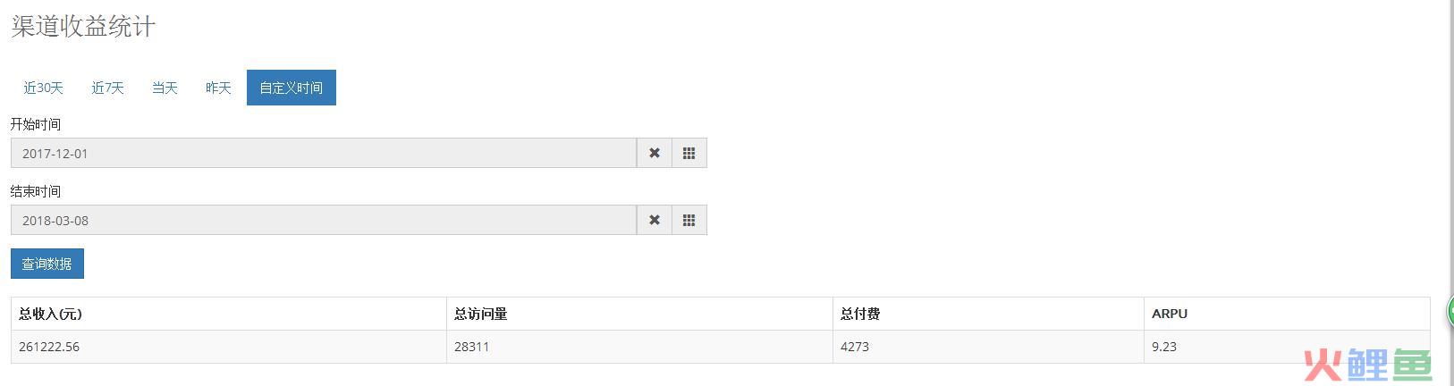Click the 火鲤鱼 watermark logo
The height and width of the screenshot is (386, 1454).
(1367, 364)
